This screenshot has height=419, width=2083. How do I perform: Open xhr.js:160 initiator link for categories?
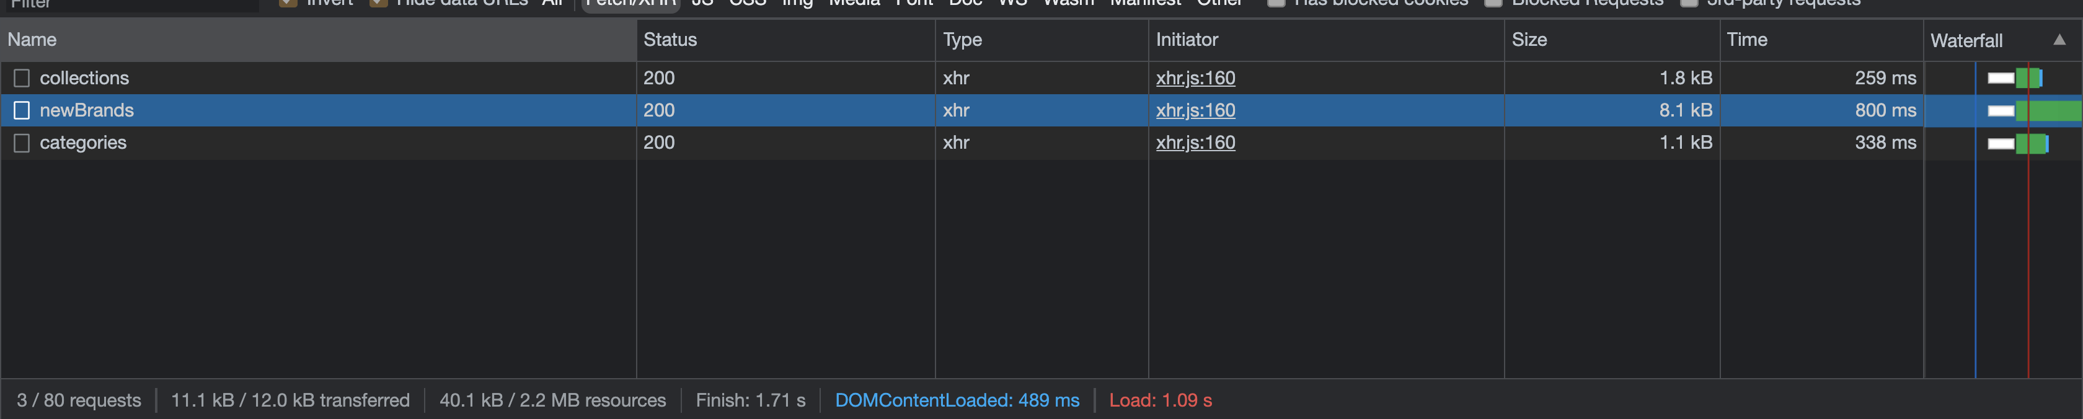coord(1195,143)
